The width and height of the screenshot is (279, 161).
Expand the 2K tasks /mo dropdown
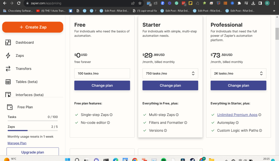(x=238, y=73)
